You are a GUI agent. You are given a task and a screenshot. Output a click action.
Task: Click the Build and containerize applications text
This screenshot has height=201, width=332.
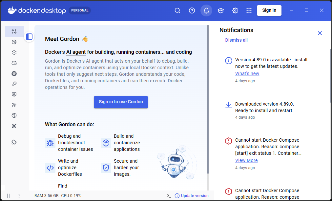[127, 143]
